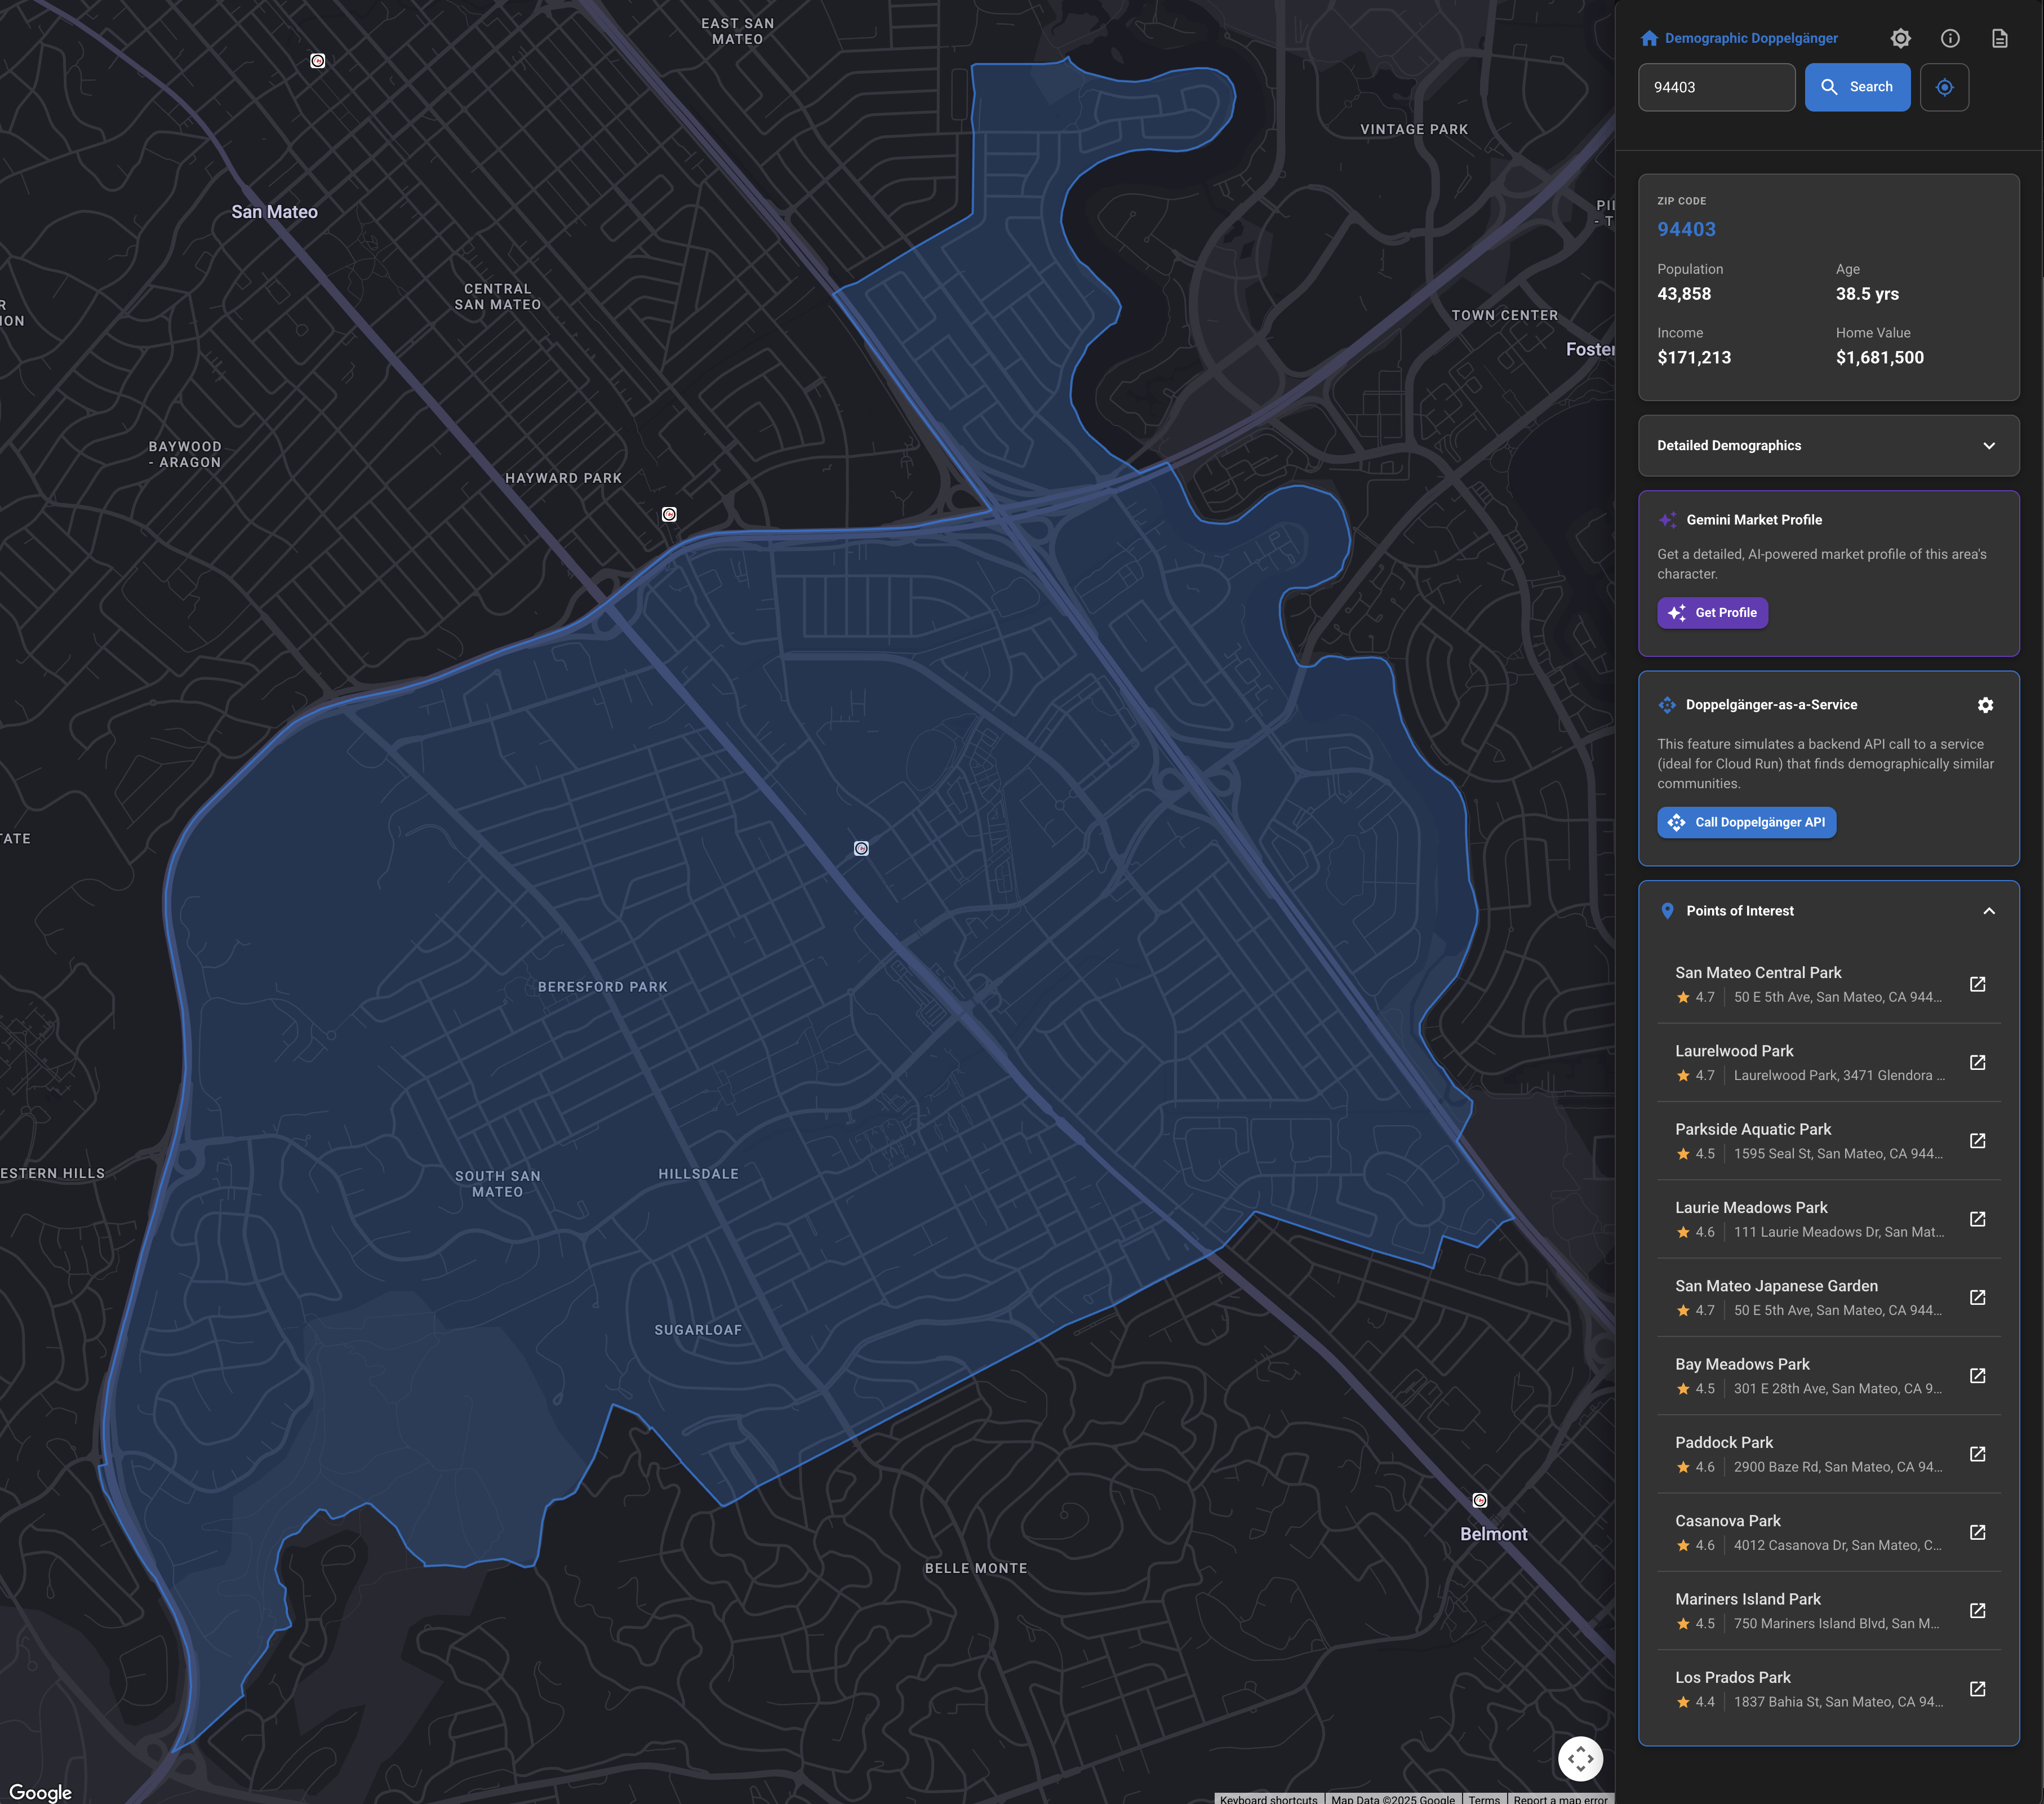
Task: Click map camera controls button
Action: 1580,1758
